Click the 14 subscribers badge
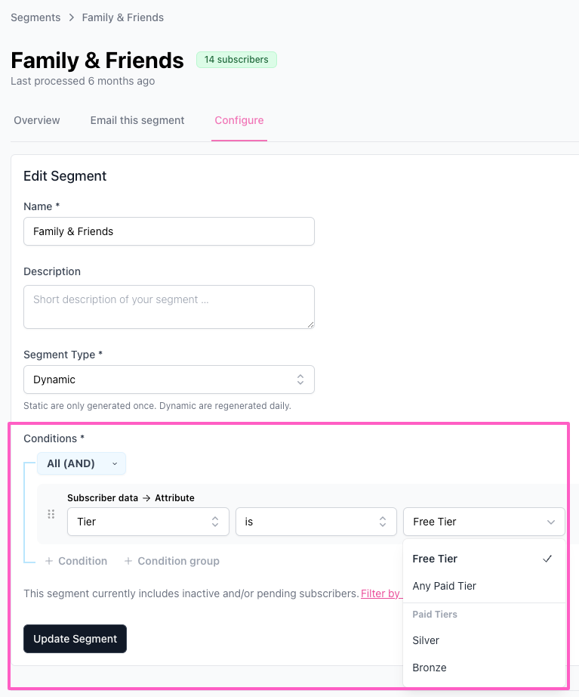Viewport: 579px width, 697px height. coord(236,60)
